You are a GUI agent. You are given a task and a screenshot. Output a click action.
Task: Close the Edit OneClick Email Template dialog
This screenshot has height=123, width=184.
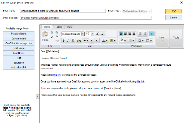click(181, 2)
